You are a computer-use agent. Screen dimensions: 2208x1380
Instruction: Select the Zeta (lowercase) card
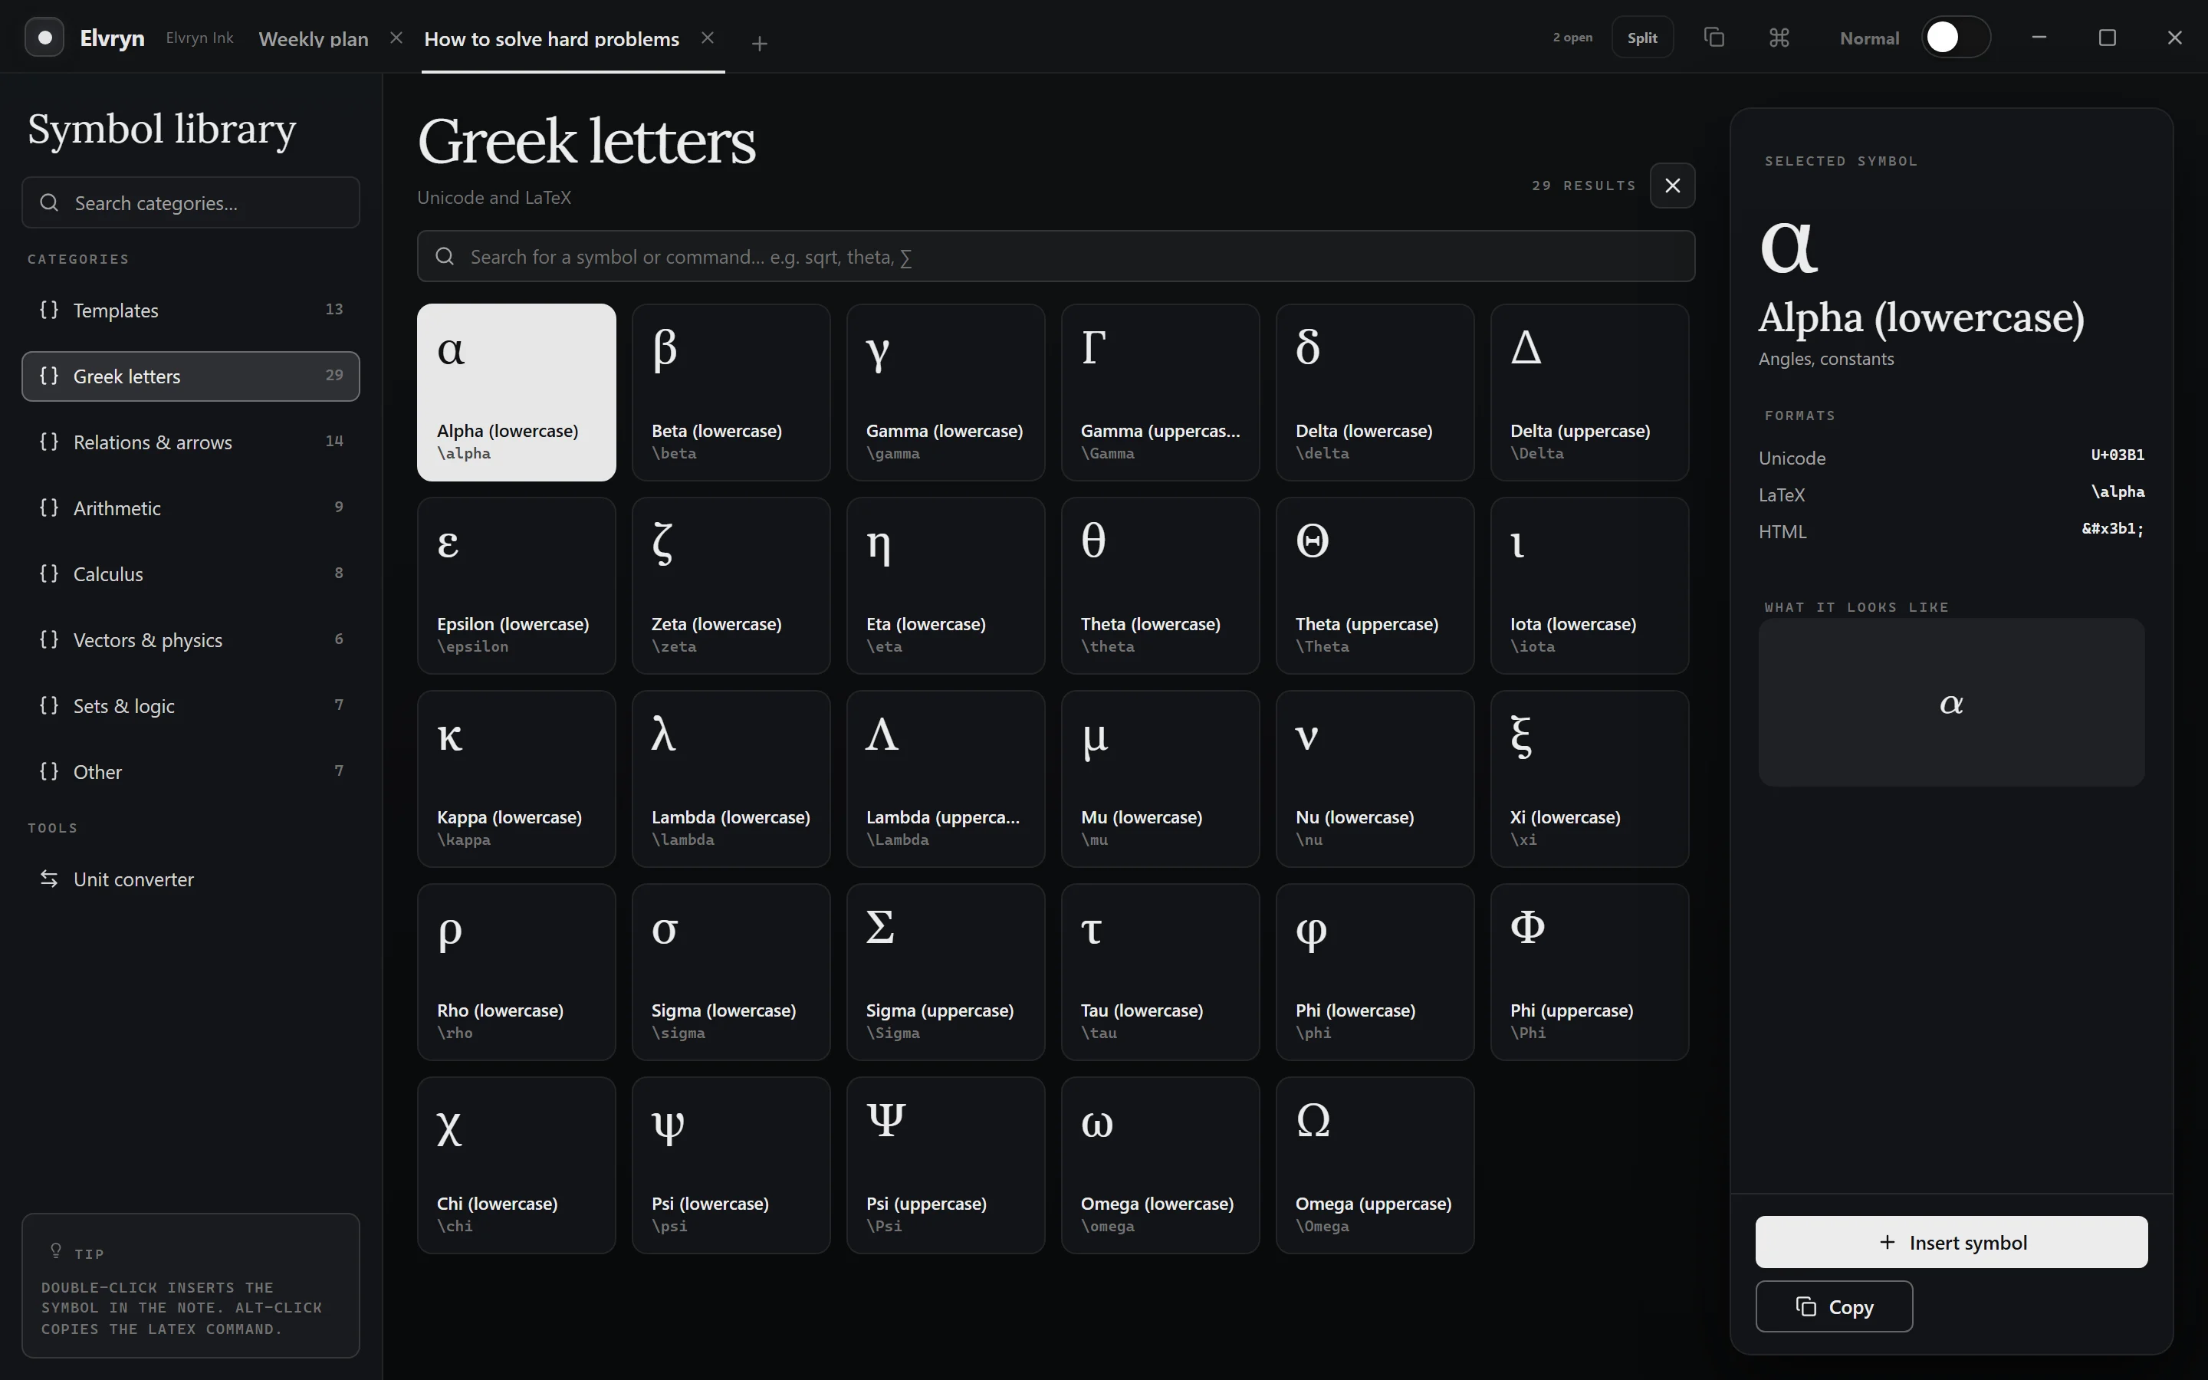pyautogui.click(x=731, y=586)
